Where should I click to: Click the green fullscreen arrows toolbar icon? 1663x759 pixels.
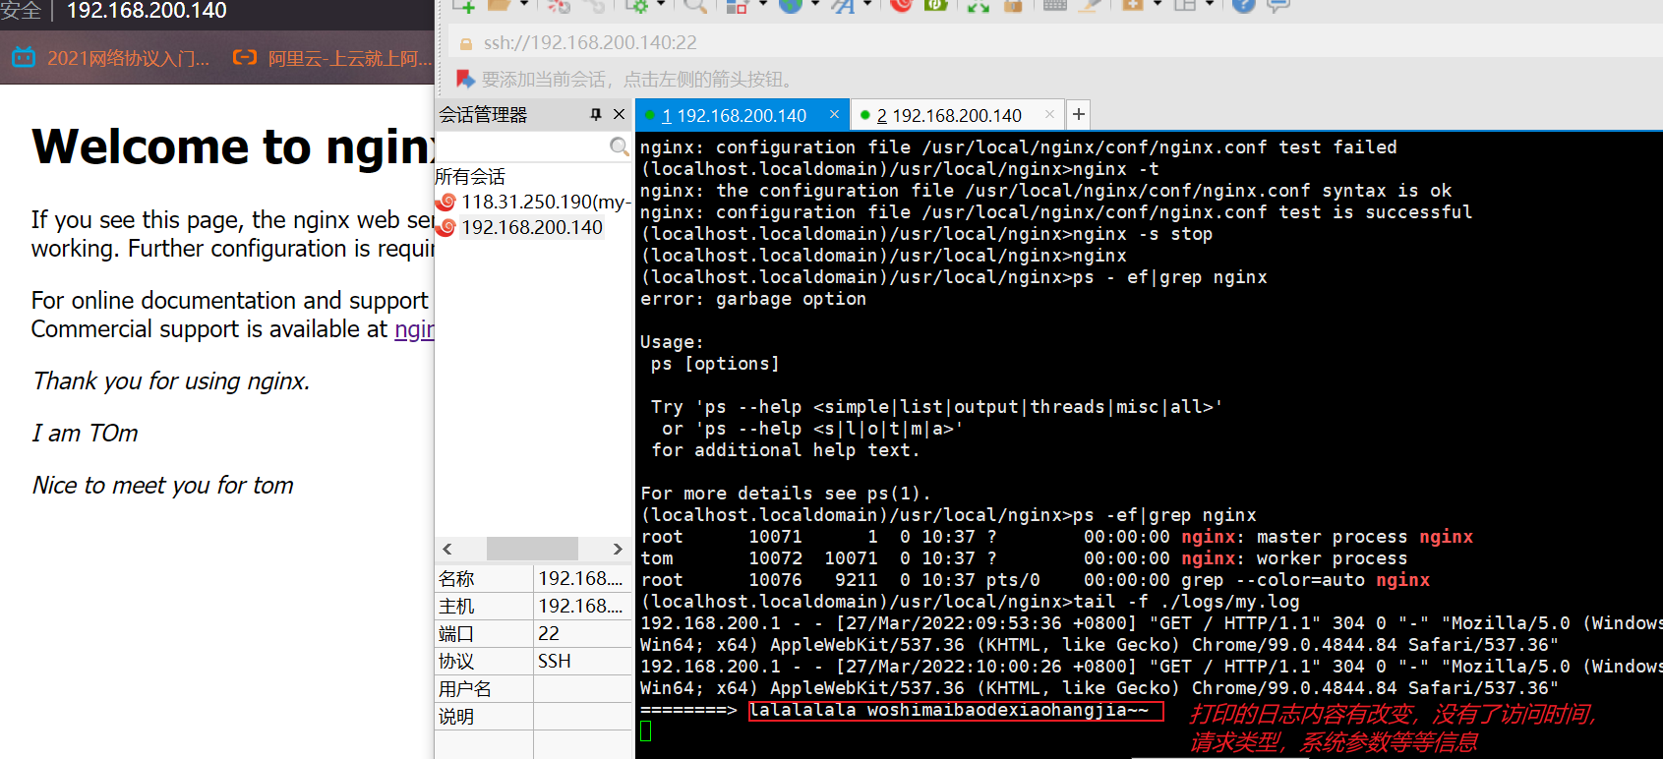coord(978,5)
